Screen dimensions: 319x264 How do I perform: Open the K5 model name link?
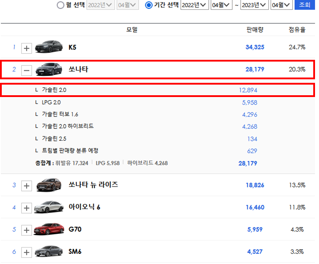click(72, 47)
